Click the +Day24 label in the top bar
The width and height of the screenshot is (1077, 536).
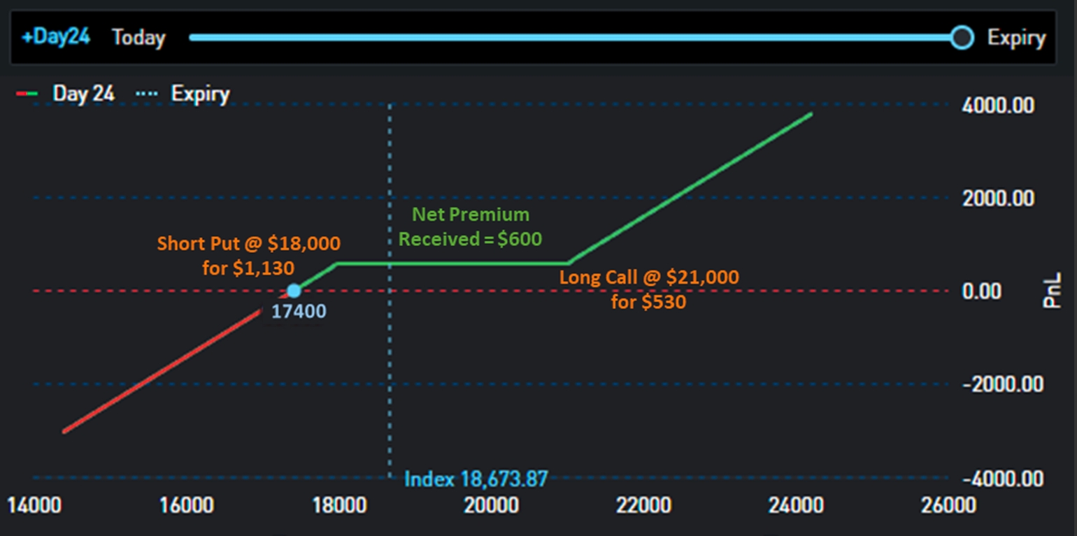56,37
